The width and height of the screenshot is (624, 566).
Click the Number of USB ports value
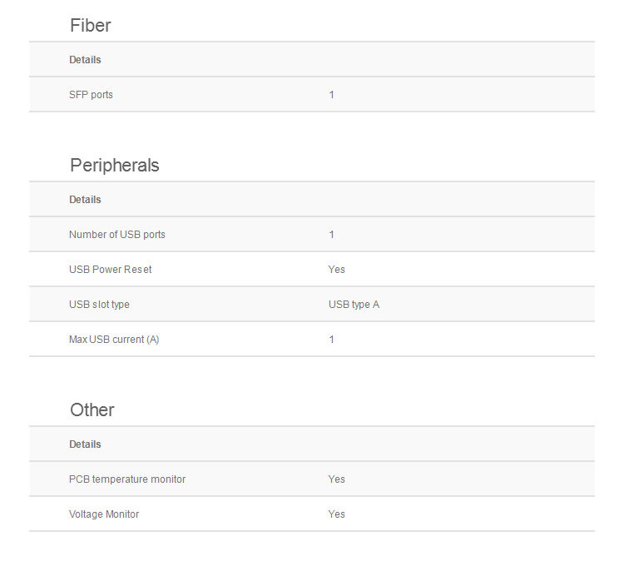331,235
